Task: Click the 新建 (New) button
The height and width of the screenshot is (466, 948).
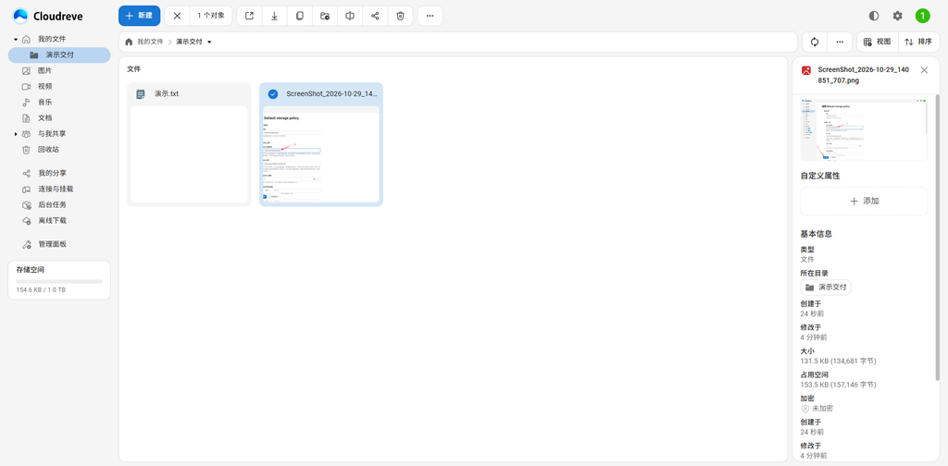Action: (x=139, y=16)
